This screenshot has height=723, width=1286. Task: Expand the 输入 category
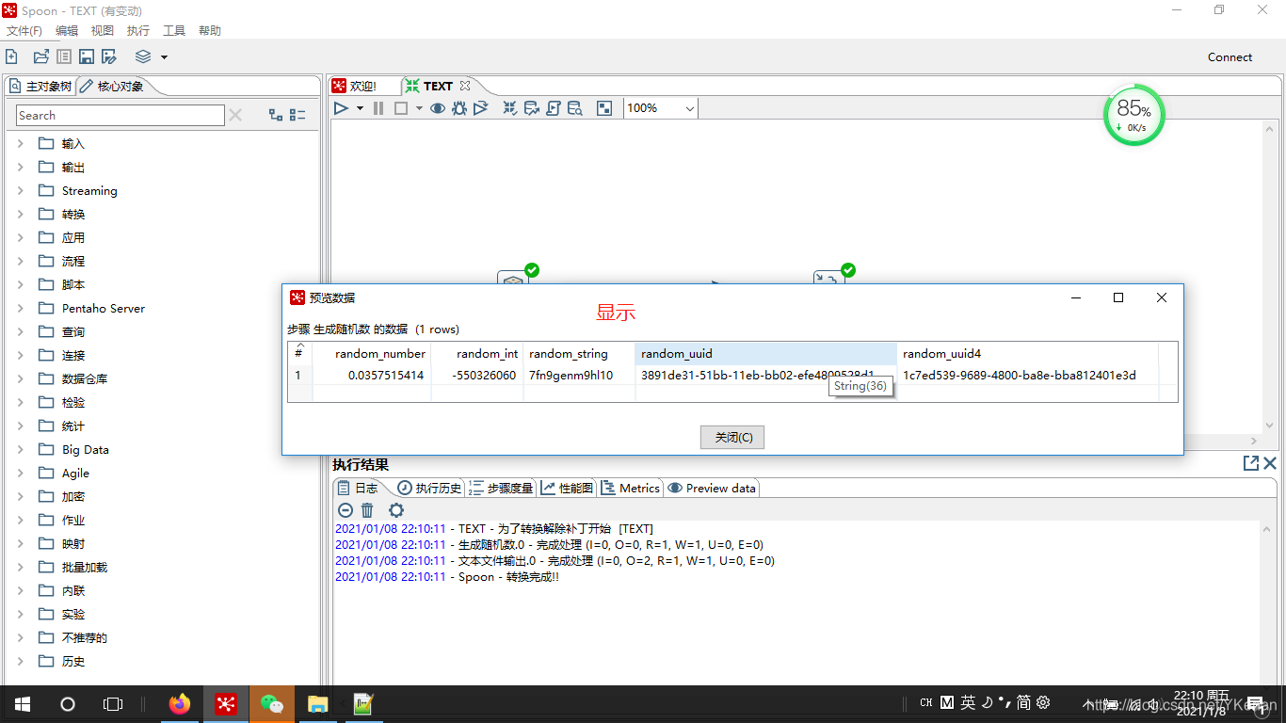[x=21, y=143]
